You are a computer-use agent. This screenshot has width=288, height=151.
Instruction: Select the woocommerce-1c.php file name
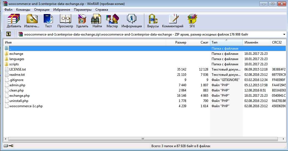[x=26, y=106]
